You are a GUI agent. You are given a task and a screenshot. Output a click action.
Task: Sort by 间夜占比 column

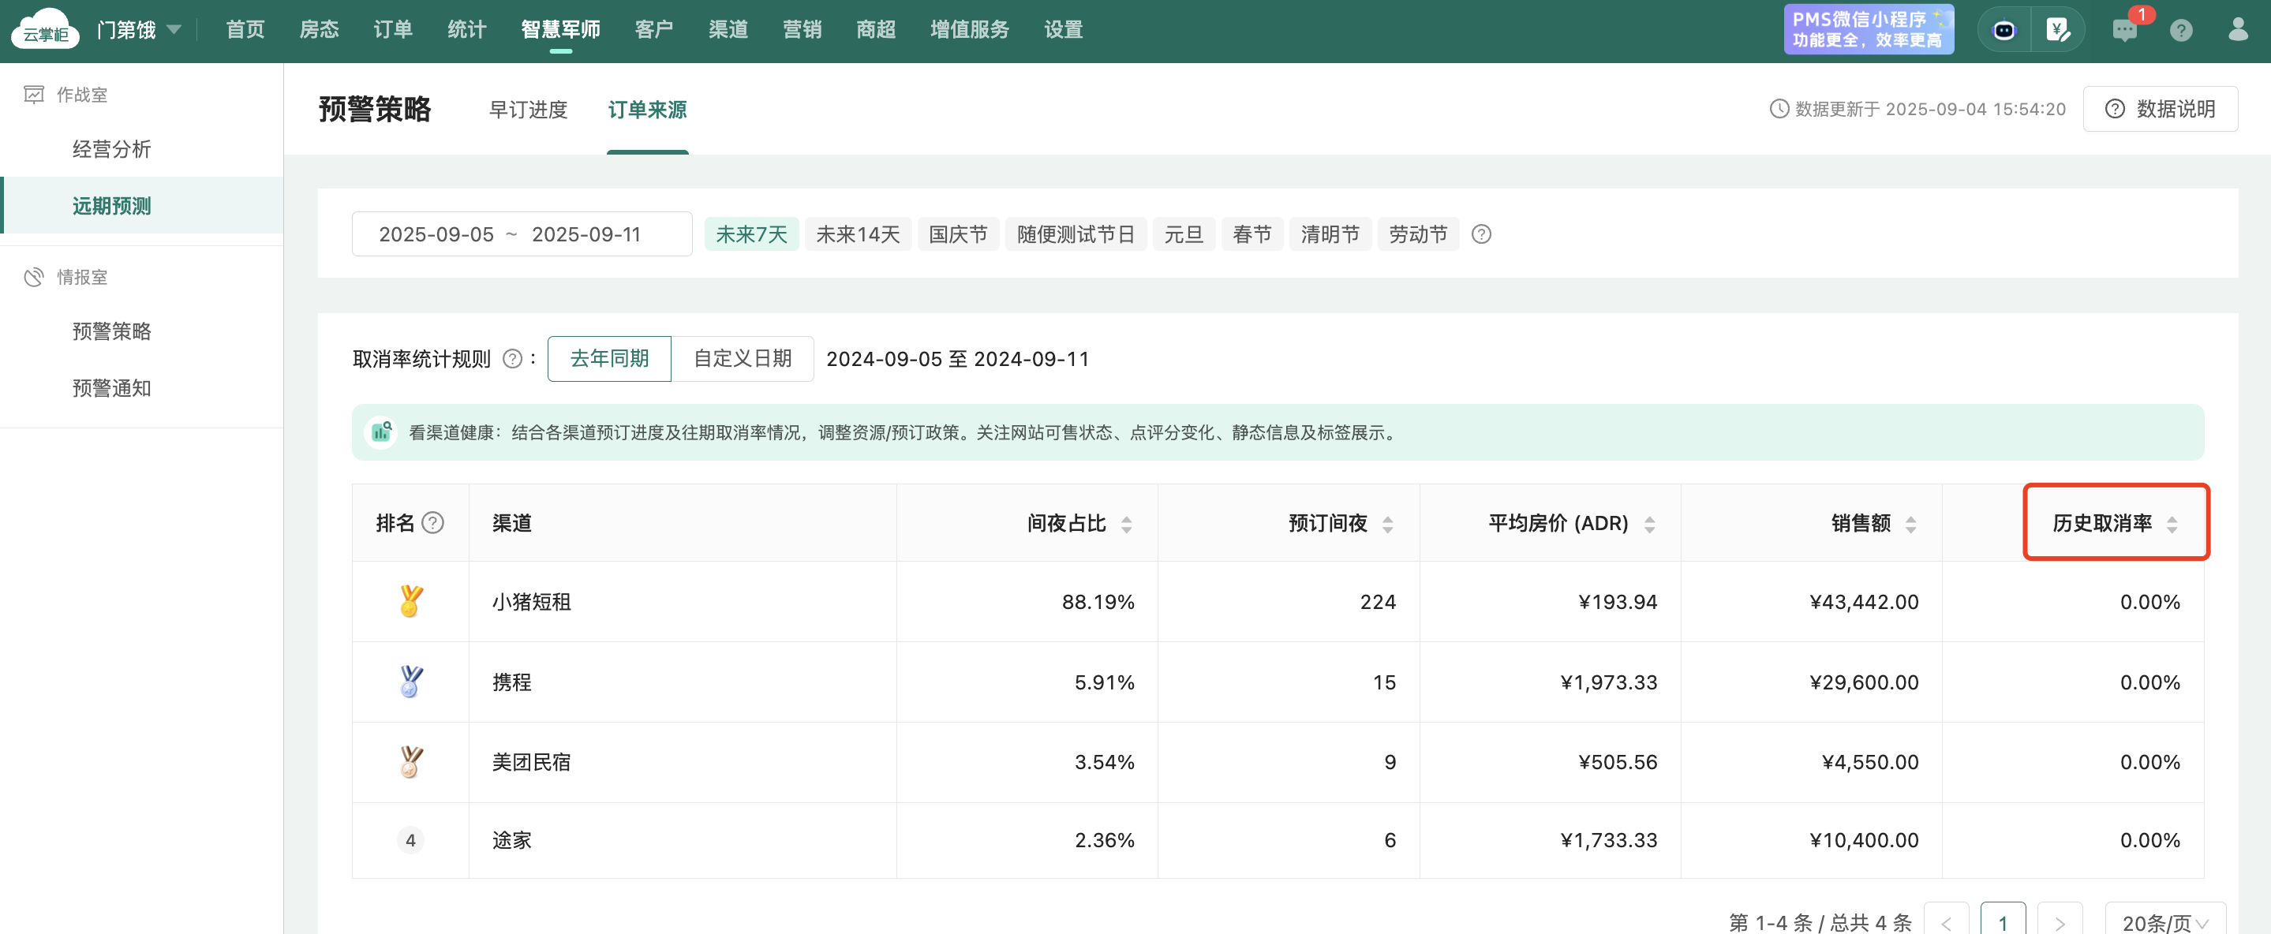click(1126, 525)
